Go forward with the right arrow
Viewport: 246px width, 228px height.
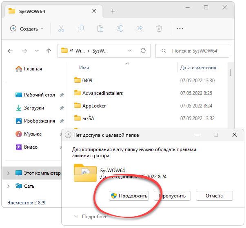pyautogui.click(x=24, y=51)
